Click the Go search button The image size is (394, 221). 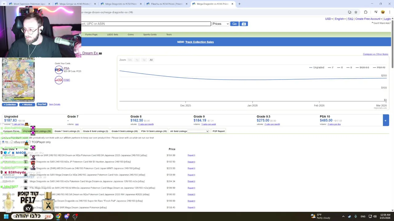coord(235,24)
